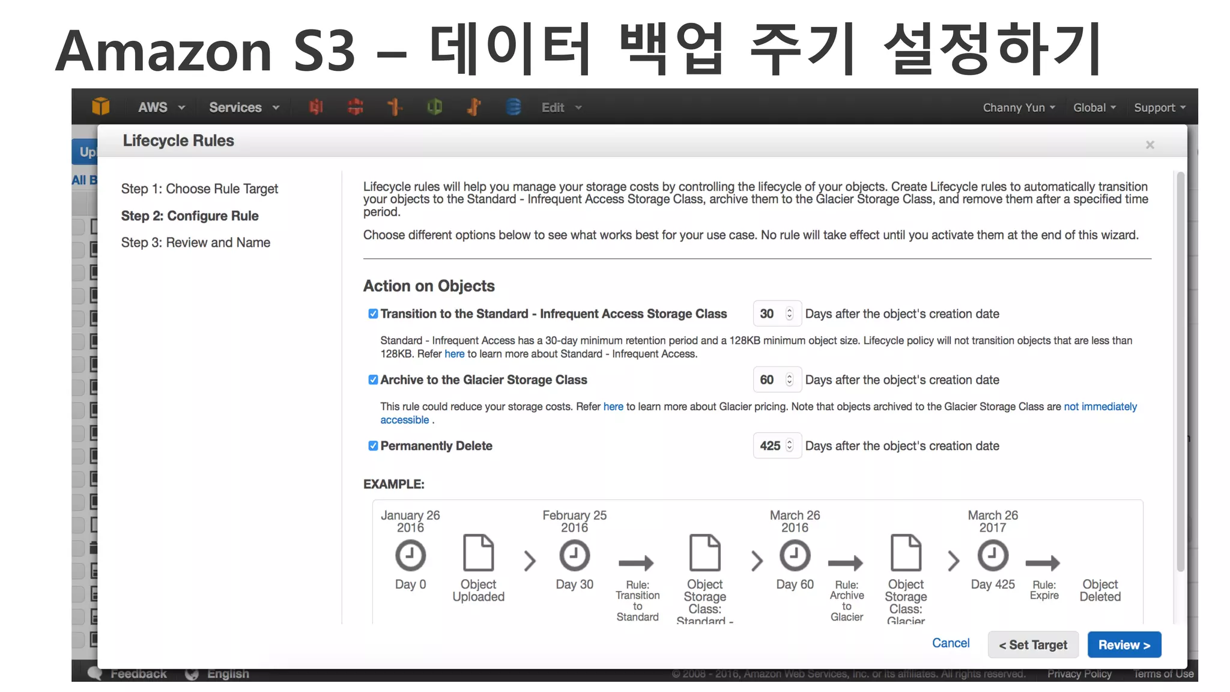Viewport: 1230px width, 692px height.
Task: Click the blue database shortcut icon
Action: click(514, 107)
